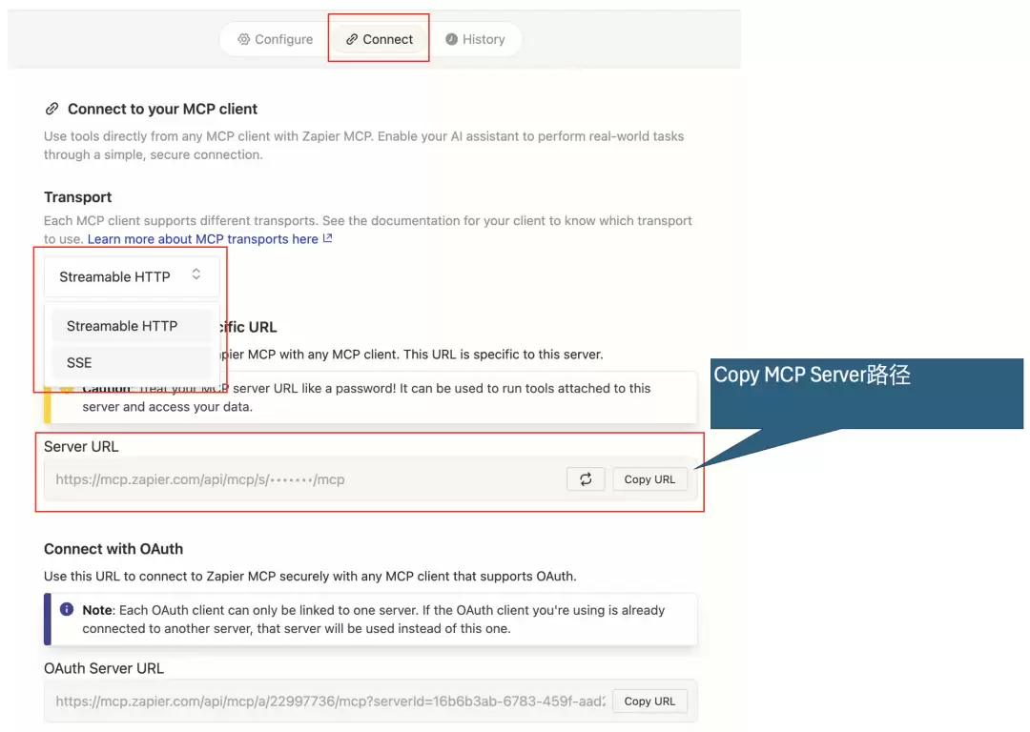Click the up-down chevron in Transport selector

196,274
